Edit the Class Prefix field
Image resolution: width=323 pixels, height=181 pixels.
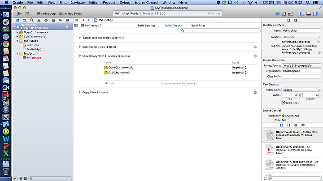tap(301, 76)
